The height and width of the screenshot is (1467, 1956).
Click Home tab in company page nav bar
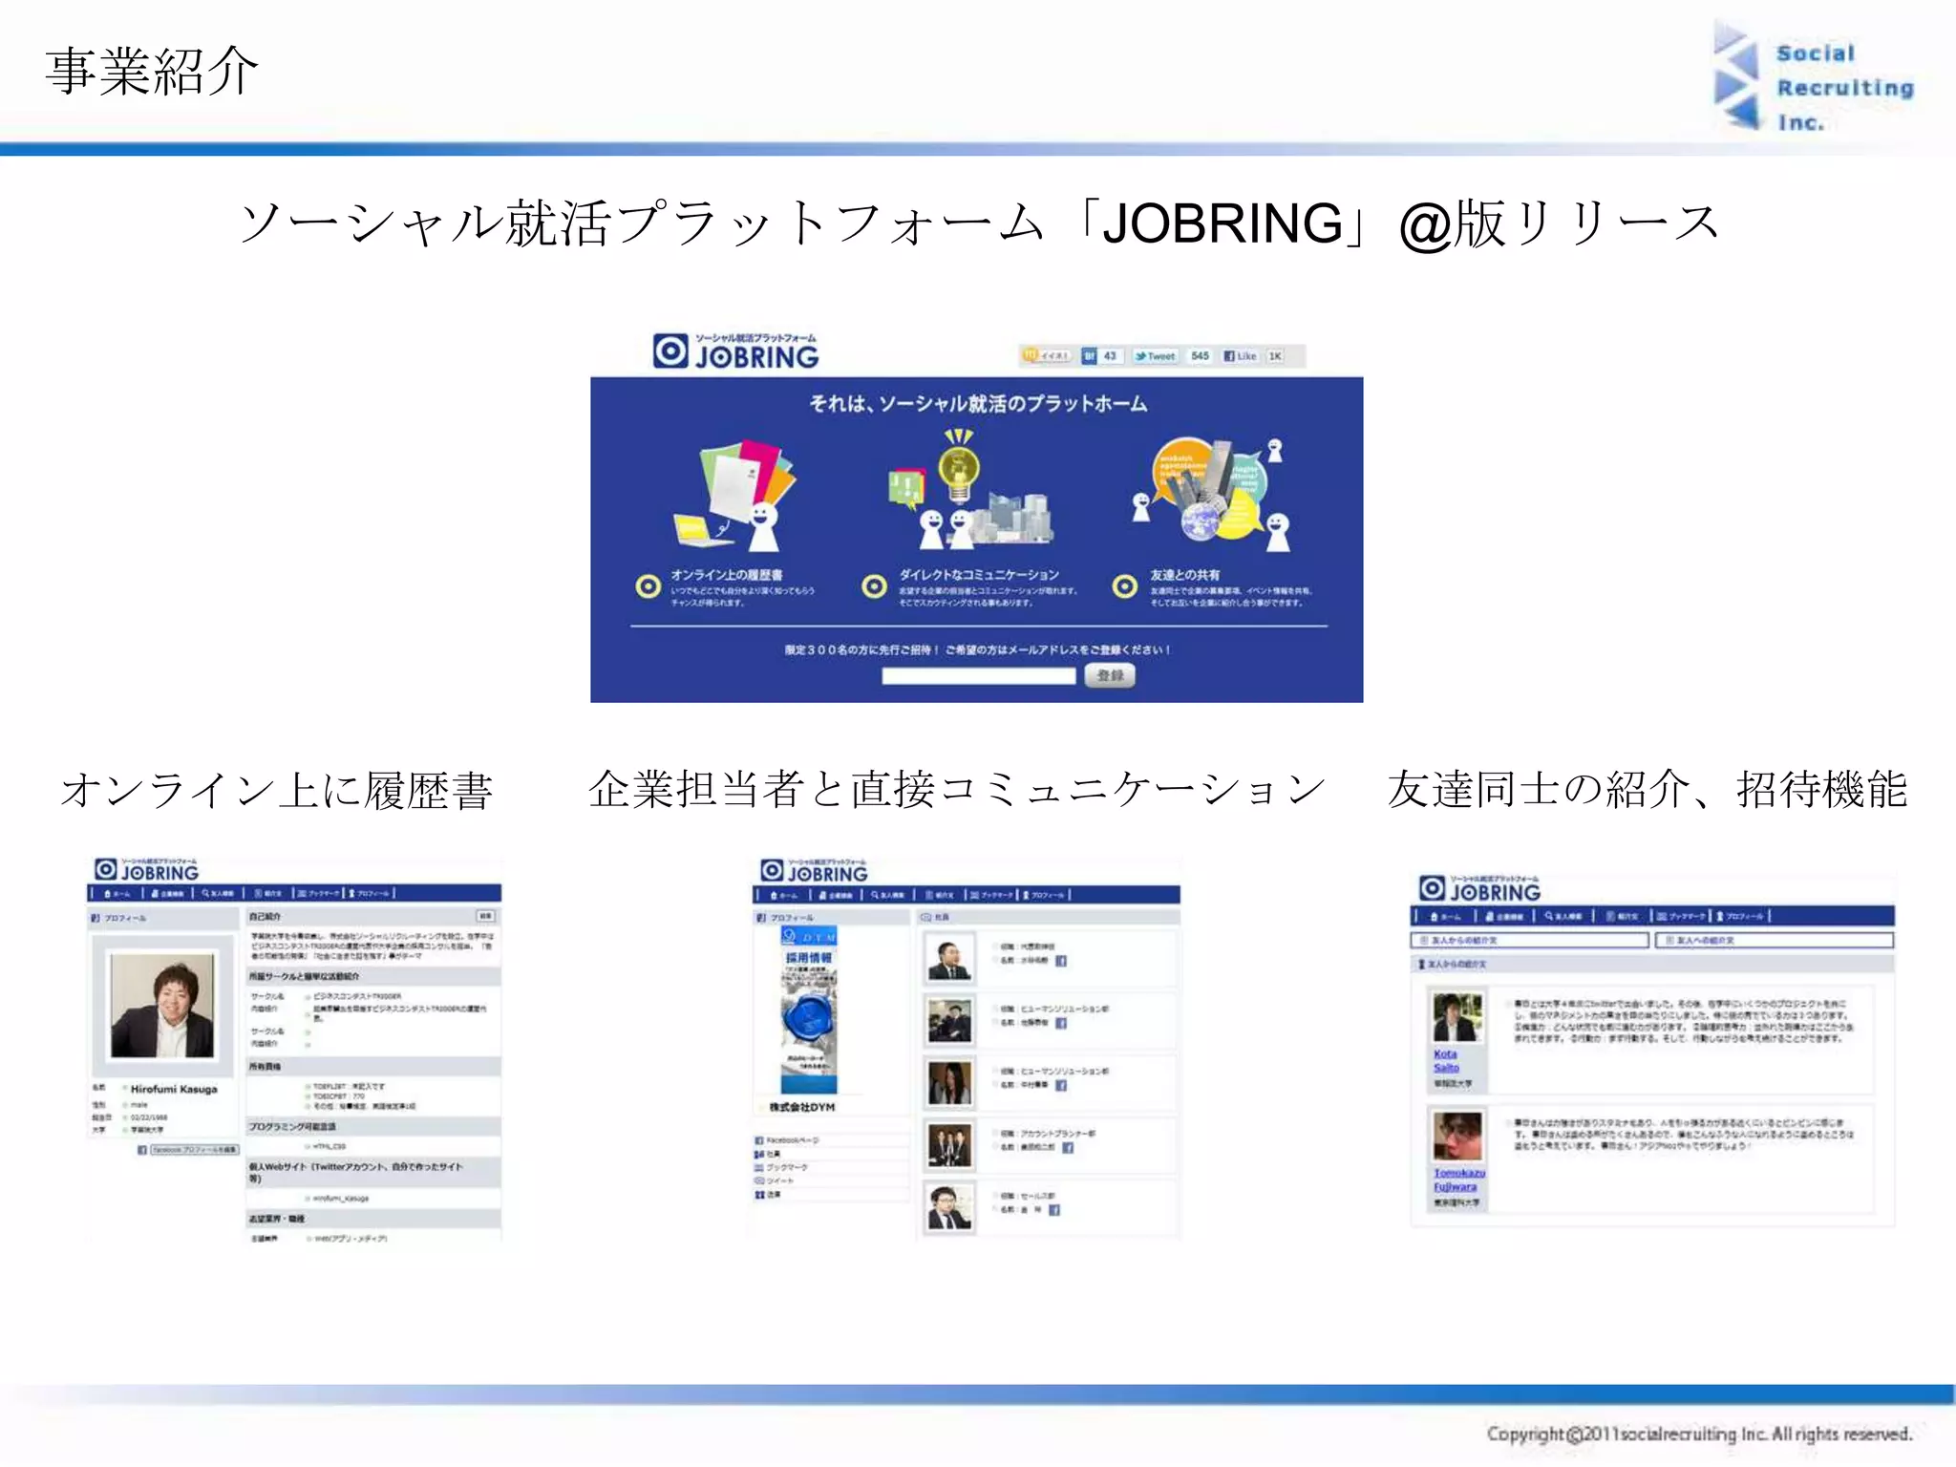[784, 896]
